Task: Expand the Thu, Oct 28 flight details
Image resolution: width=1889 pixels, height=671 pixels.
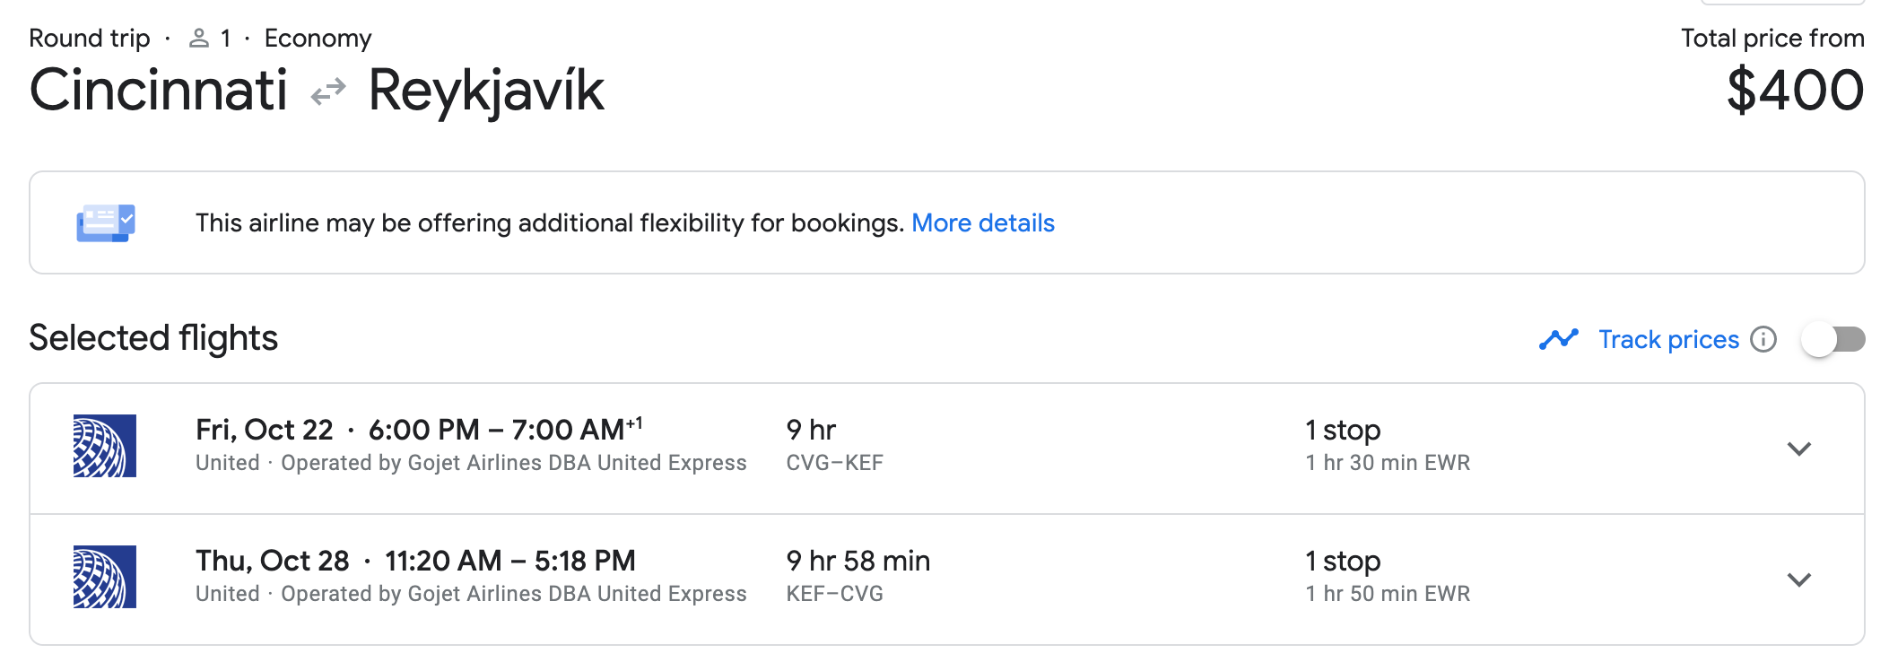Action: [1798, 579]
